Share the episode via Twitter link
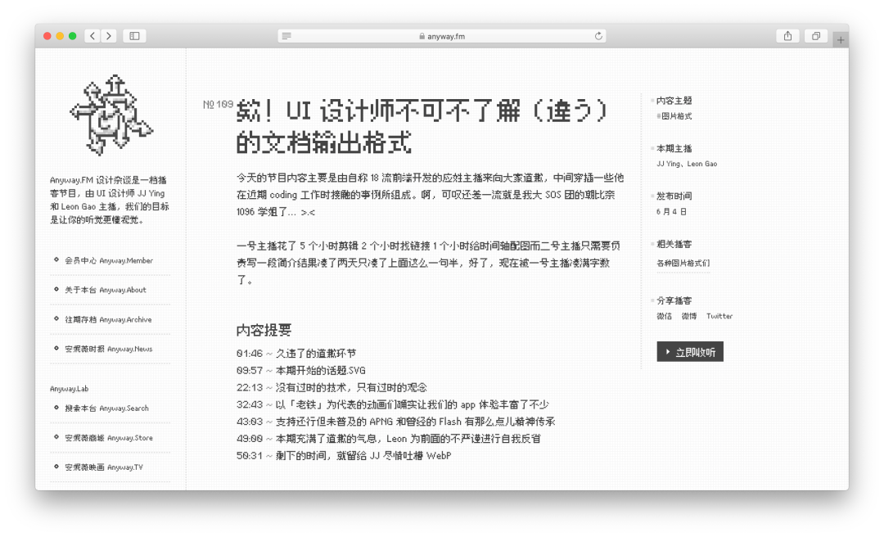The width and height of the screenshot is (884, 537). click(x=719, y=317)
